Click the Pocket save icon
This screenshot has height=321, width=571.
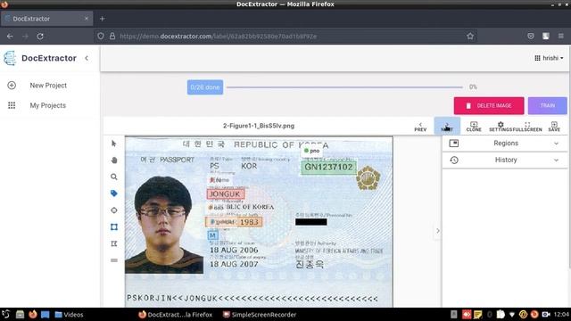tap(531, 37)
